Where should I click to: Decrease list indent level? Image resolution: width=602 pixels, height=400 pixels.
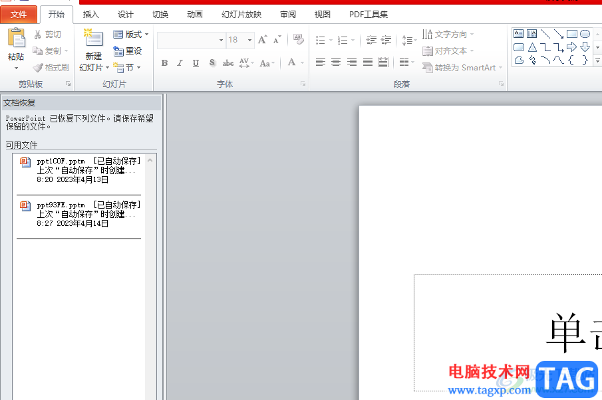(x=371, y=41)
